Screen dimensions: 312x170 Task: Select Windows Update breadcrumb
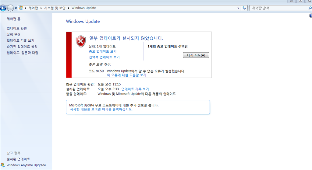[x=83, y=8]
